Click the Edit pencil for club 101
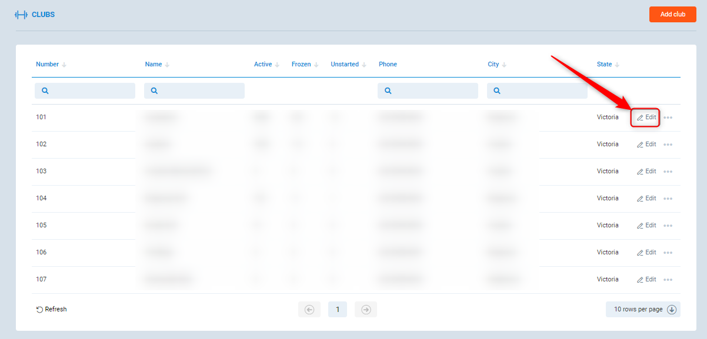The height and width of the screenshot is (339, 707). pyautogui.click(x=641, y=118)
